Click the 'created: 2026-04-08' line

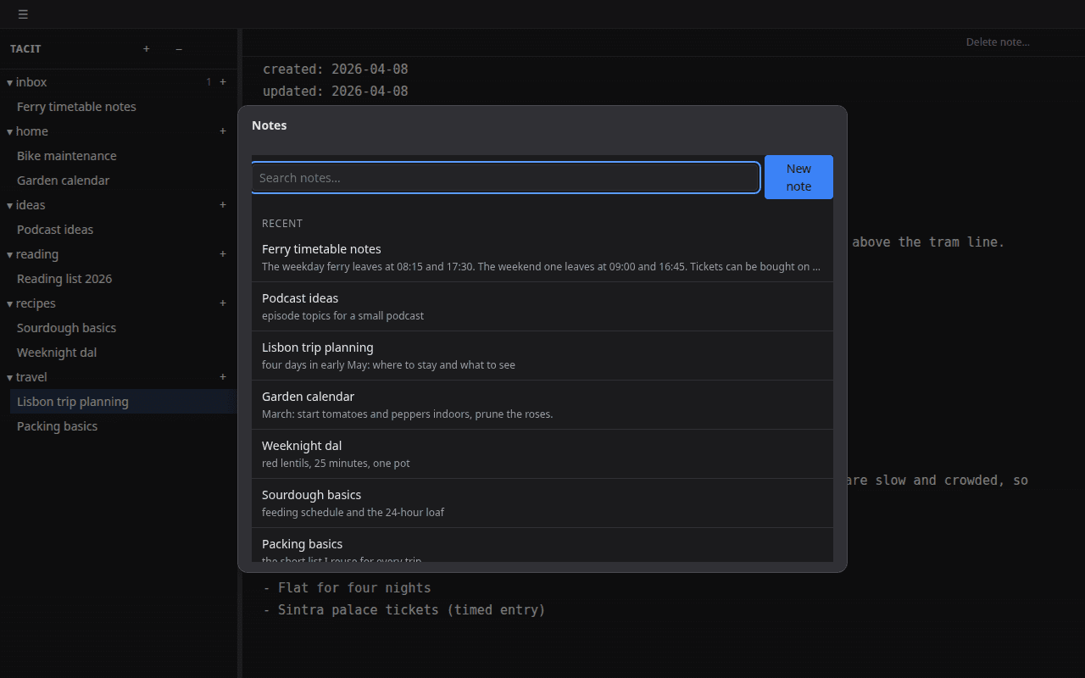point(336,69)
